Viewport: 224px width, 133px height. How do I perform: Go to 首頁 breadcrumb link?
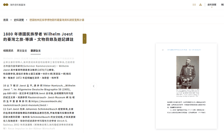[x=6, y=20]
